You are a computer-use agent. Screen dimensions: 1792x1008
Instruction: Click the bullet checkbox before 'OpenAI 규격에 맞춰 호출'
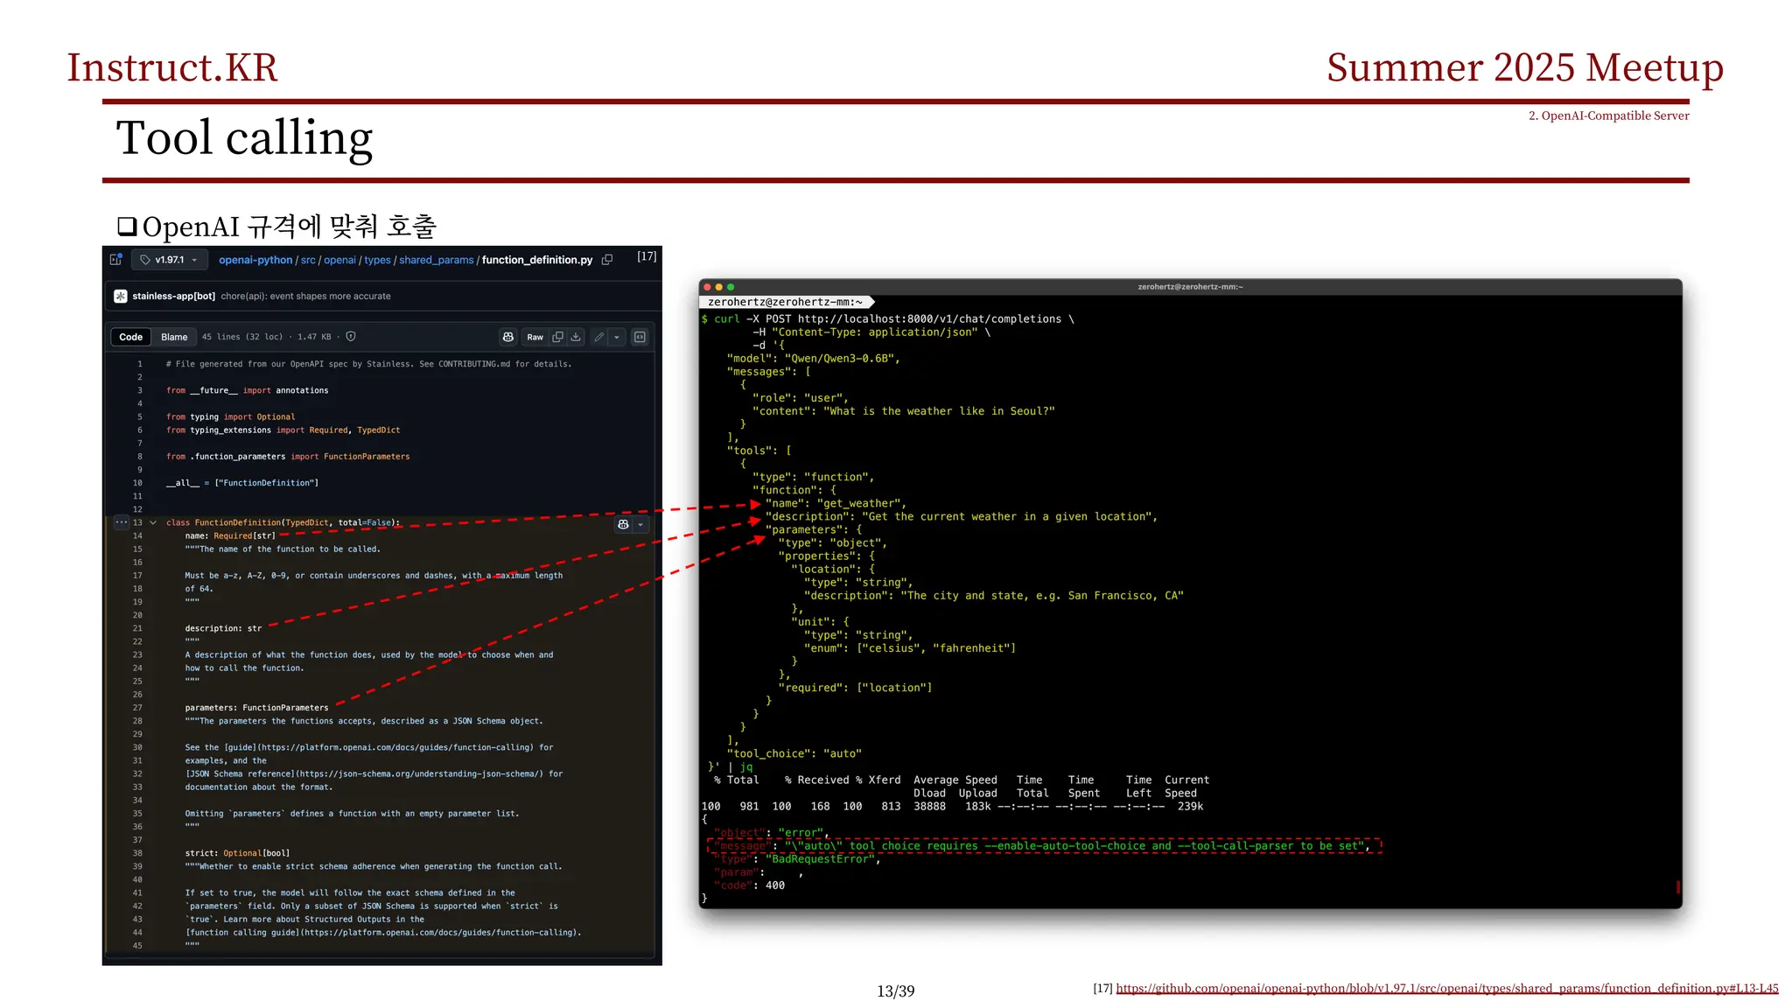coord(127,227)
